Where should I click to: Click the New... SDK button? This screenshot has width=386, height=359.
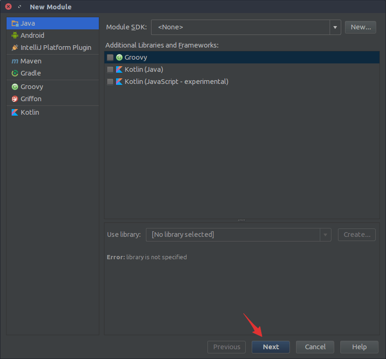click(x=360, y=27)
